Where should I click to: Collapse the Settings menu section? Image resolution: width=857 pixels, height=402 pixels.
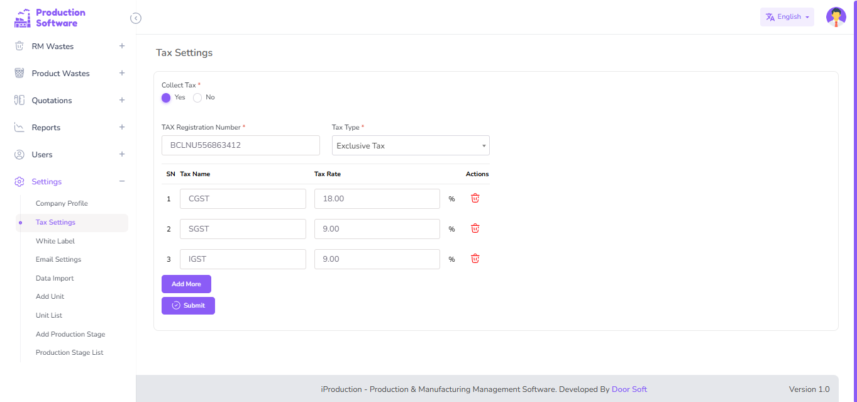coord(122,181)
